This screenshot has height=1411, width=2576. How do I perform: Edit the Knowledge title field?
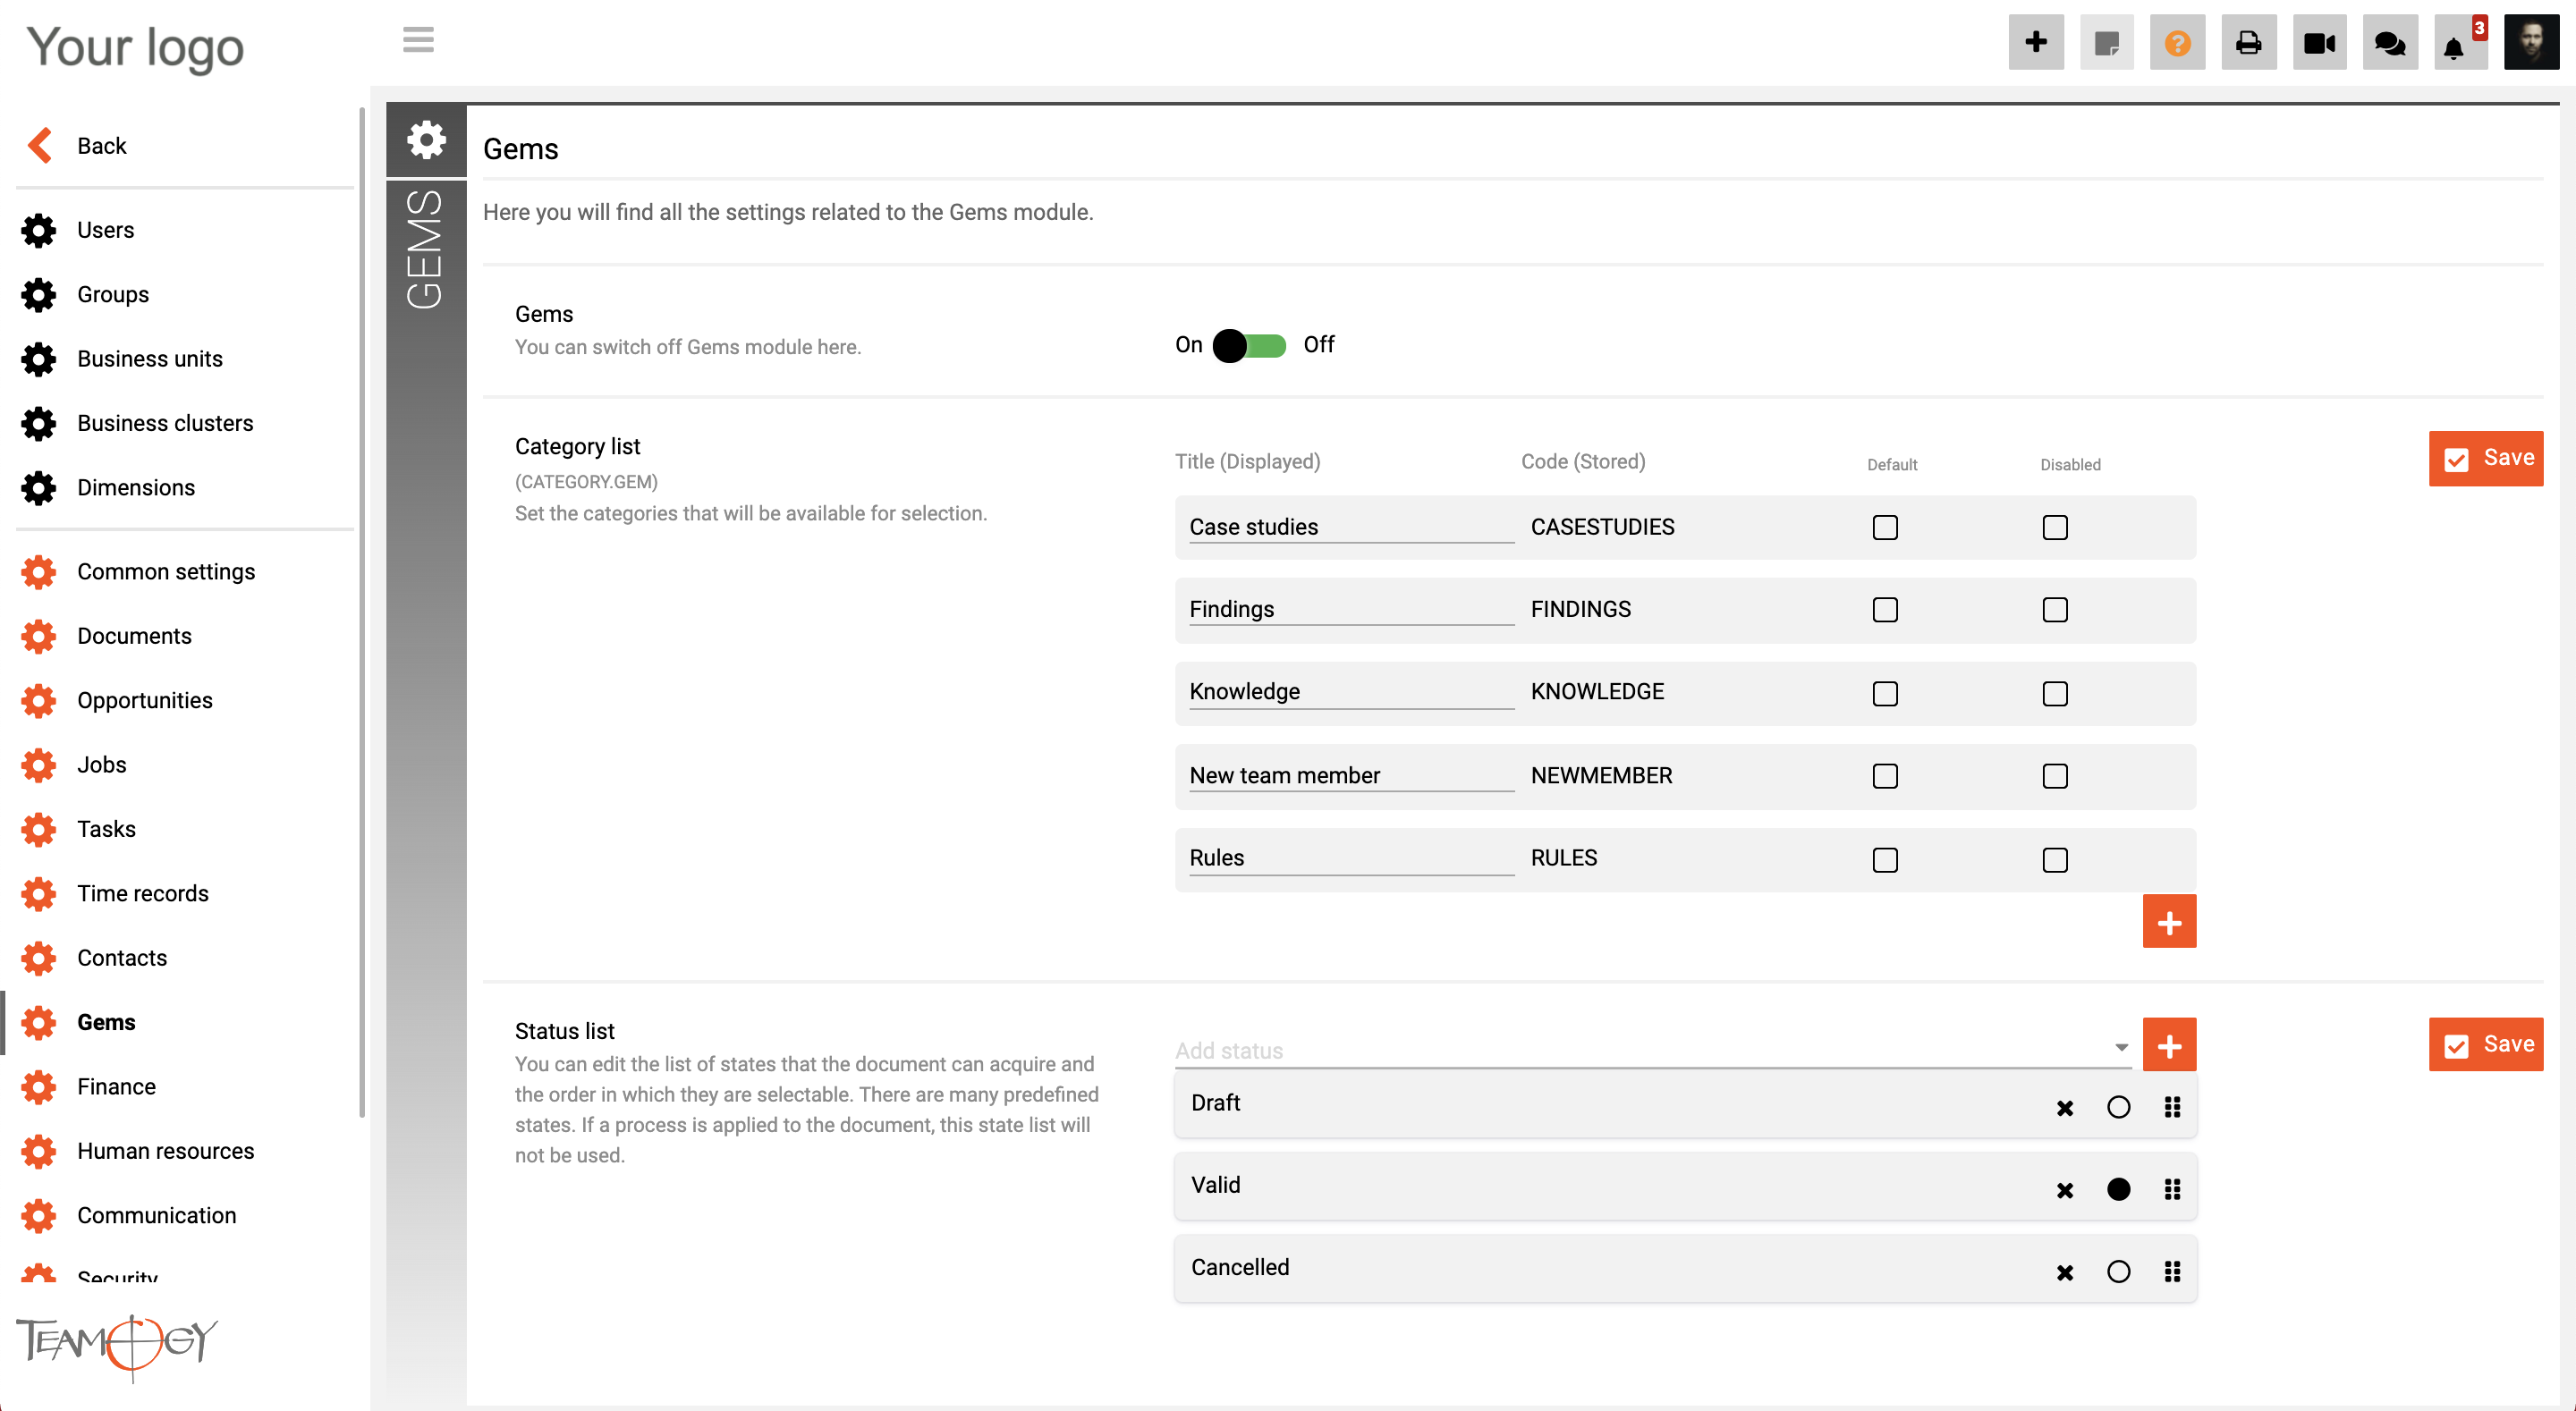(x=1351, y=692)
